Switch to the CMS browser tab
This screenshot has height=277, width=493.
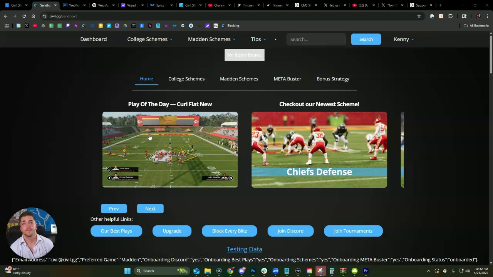[306, 5]
